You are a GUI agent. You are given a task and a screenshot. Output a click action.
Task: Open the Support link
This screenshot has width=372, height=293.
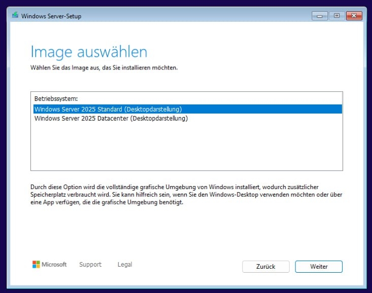click(90, 264)
